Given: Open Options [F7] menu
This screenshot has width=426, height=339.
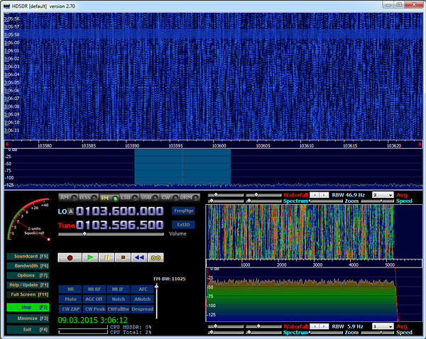Looking at the screenshot, I should (28, 274).
